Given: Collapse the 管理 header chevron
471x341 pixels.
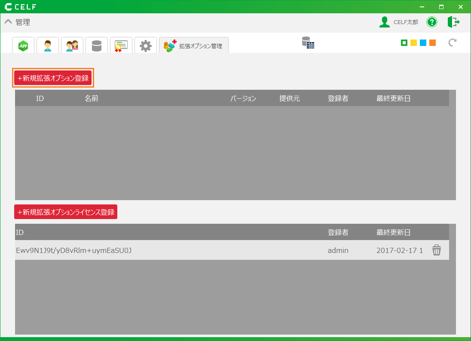Looking at the screenshot, I should click(x=8, y=22).
